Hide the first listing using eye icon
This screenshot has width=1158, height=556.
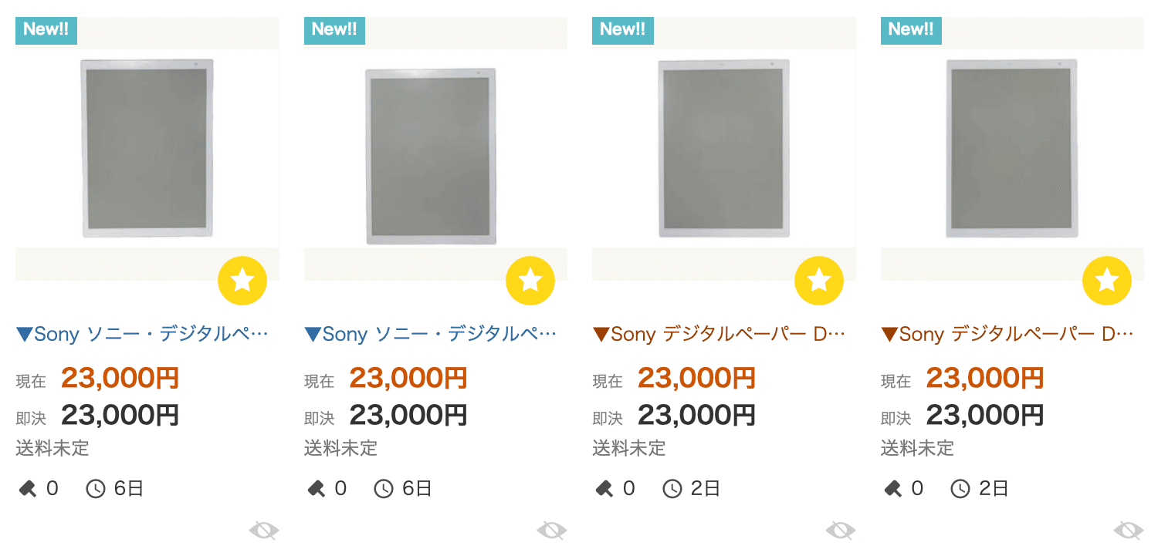pyautogui.click(x=264, y=531)
